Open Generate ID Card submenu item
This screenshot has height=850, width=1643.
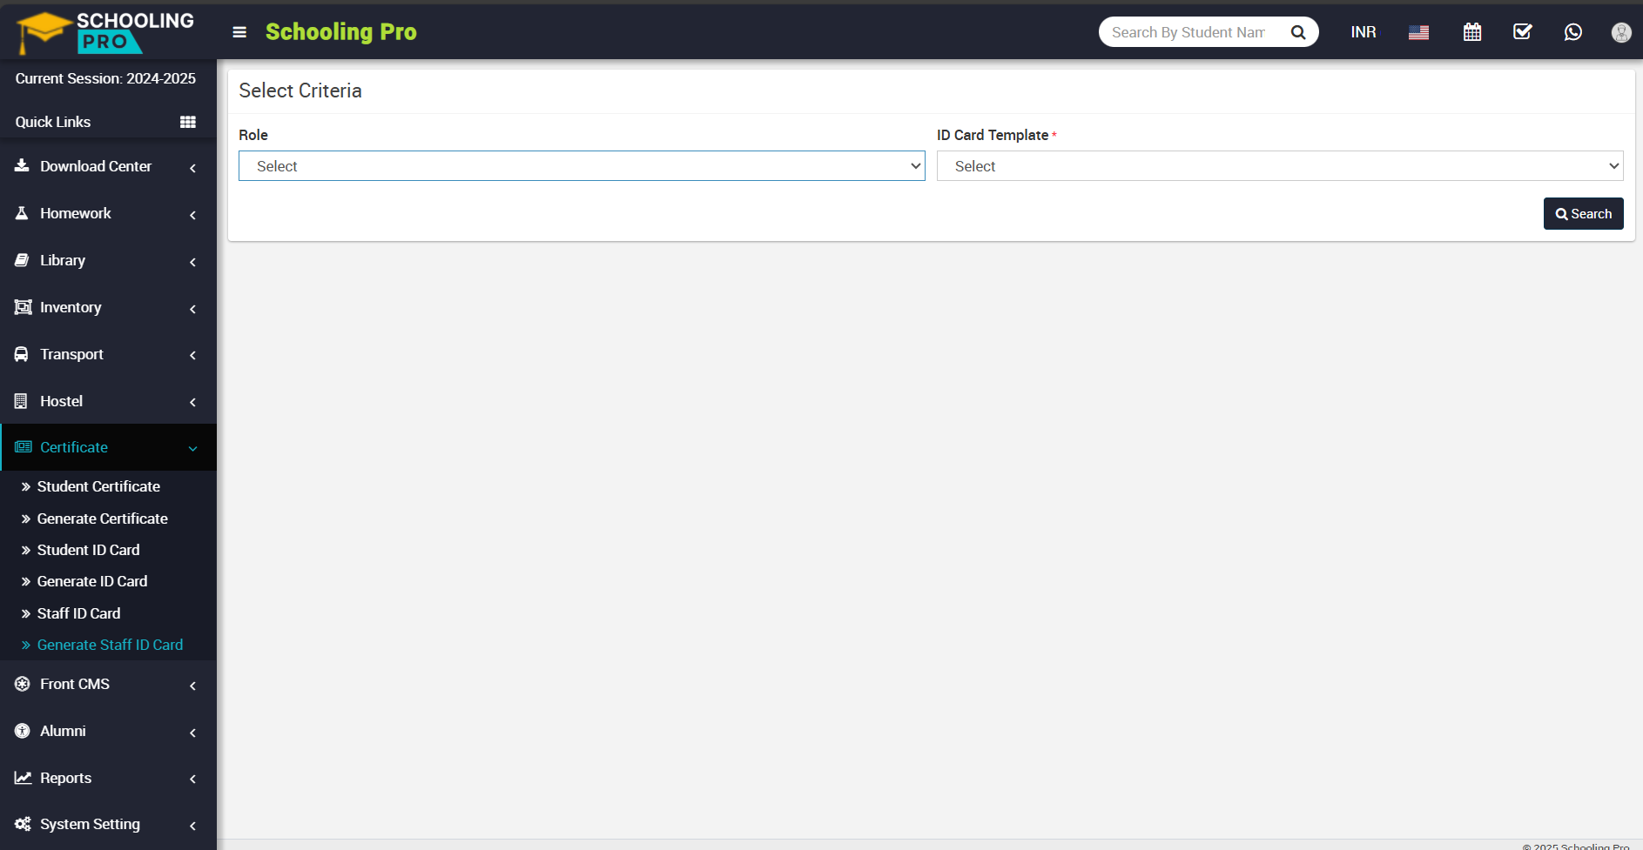click(x=92, y=581)
